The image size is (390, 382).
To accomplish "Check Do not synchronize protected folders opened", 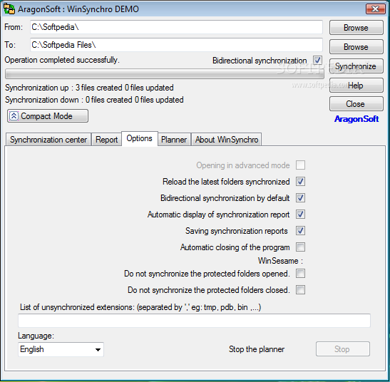I will tap(300, 274).
